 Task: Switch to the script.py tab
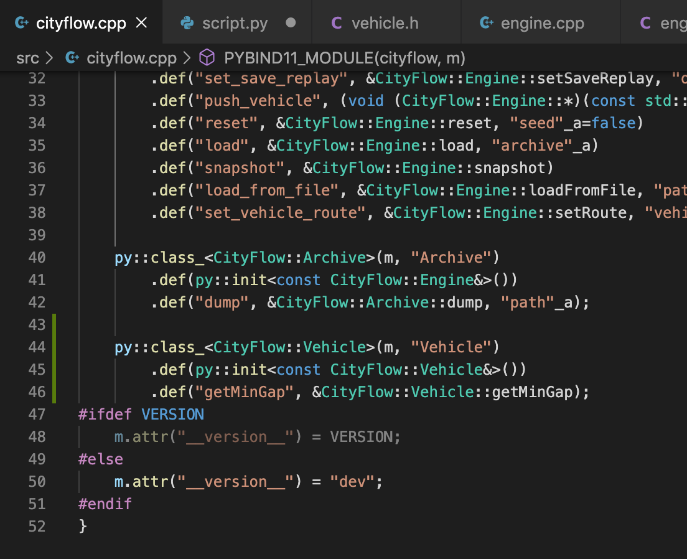(x=237, y=22)
